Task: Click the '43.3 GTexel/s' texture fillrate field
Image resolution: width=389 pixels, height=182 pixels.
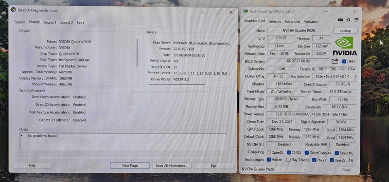Action: click(339, 92)
